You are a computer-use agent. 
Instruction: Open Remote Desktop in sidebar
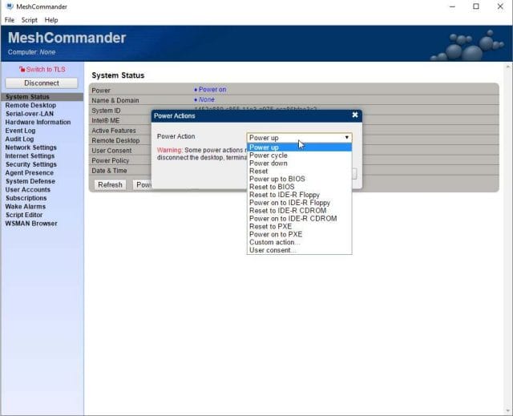(30, 105)
